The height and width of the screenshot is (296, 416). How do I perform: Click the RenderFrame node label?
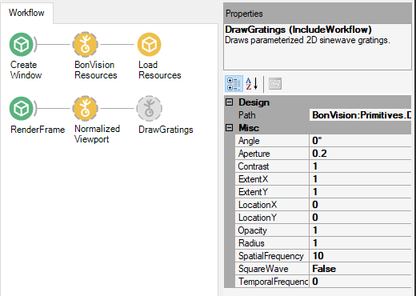(38, 130)
